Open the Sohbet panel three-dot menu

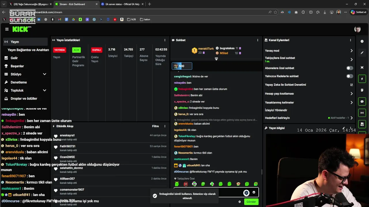(x=258, y=40)
